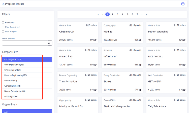This screenshot has width=189, height=113.
Task: Open the Stonks challenge
Action: 122,82
